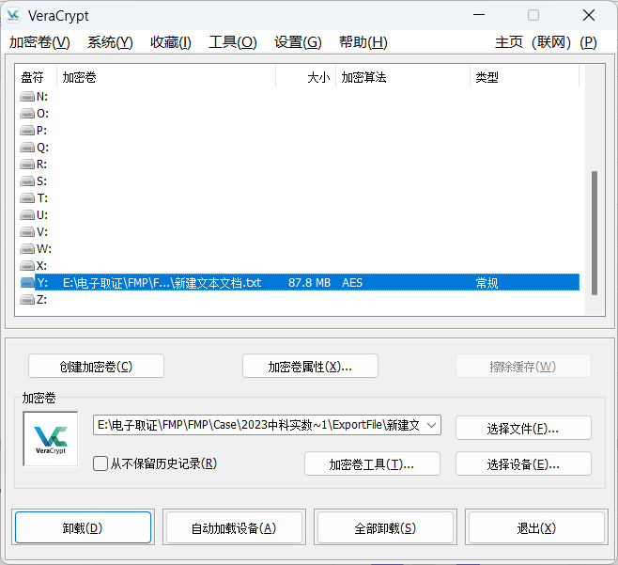Click the volume path input field
The height and width of the screenshot is (565, 618).
pos(267,425)
